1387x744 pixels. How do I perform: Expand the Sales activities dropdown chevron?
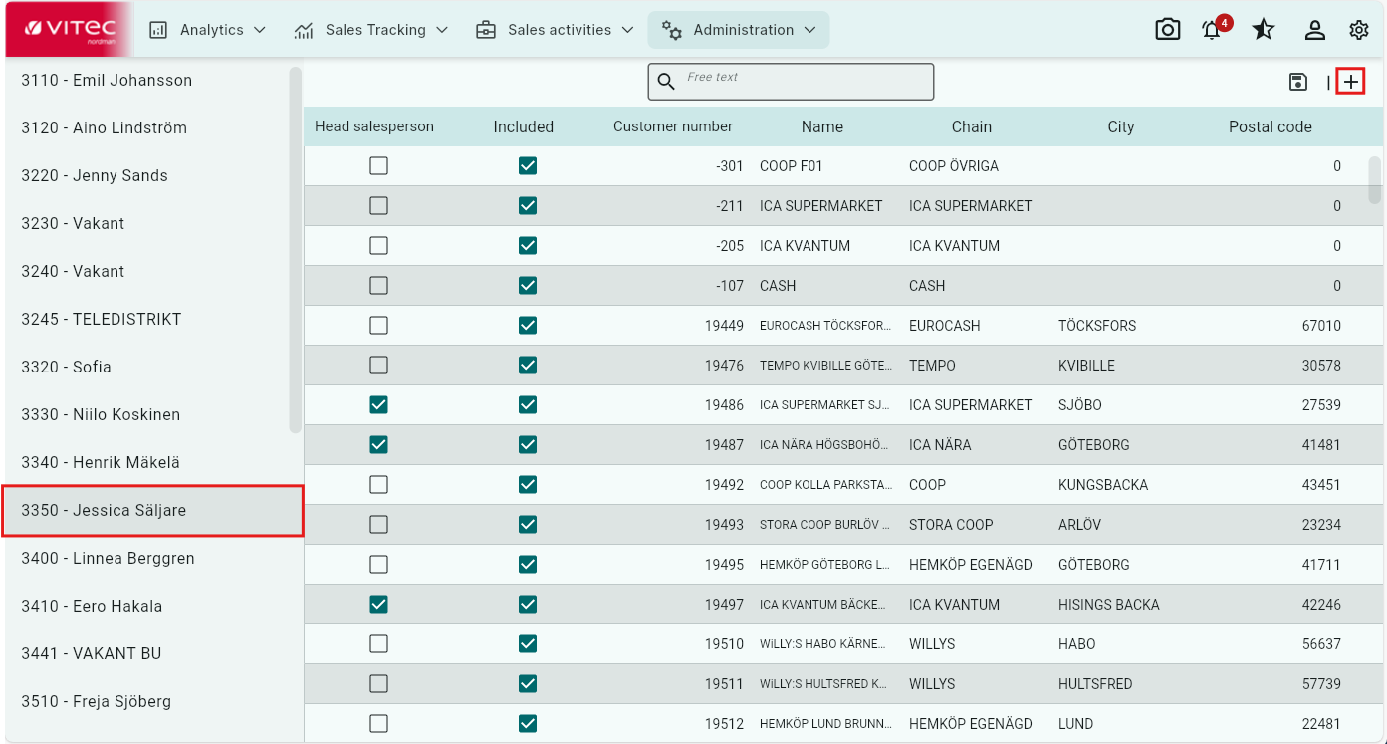(627, 30)
